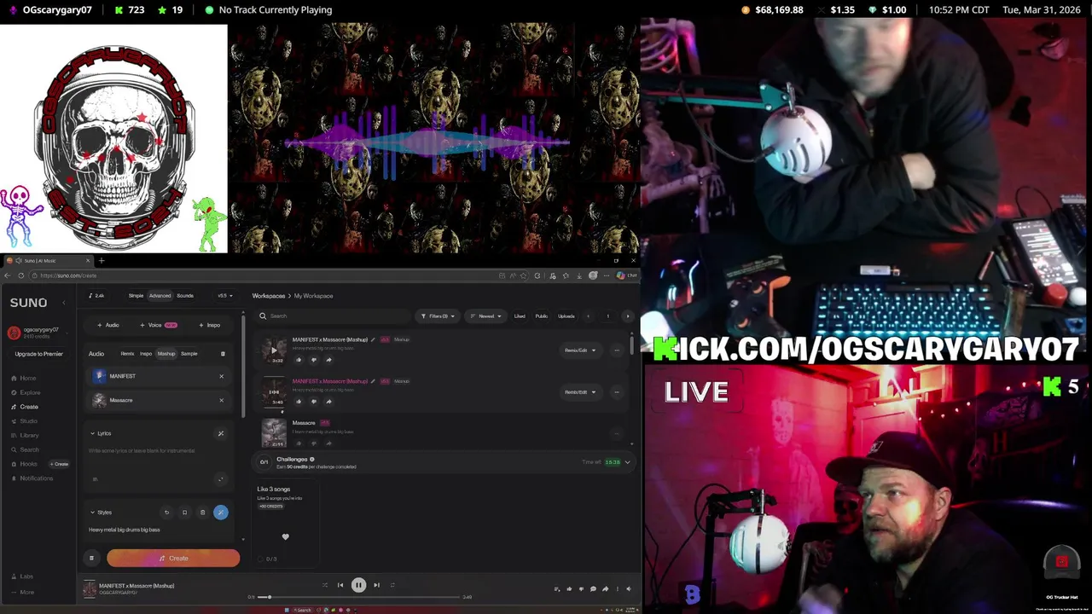Select the Mashup audio tab
This screenshot has height=614, width=1092.
coord(166,354)
